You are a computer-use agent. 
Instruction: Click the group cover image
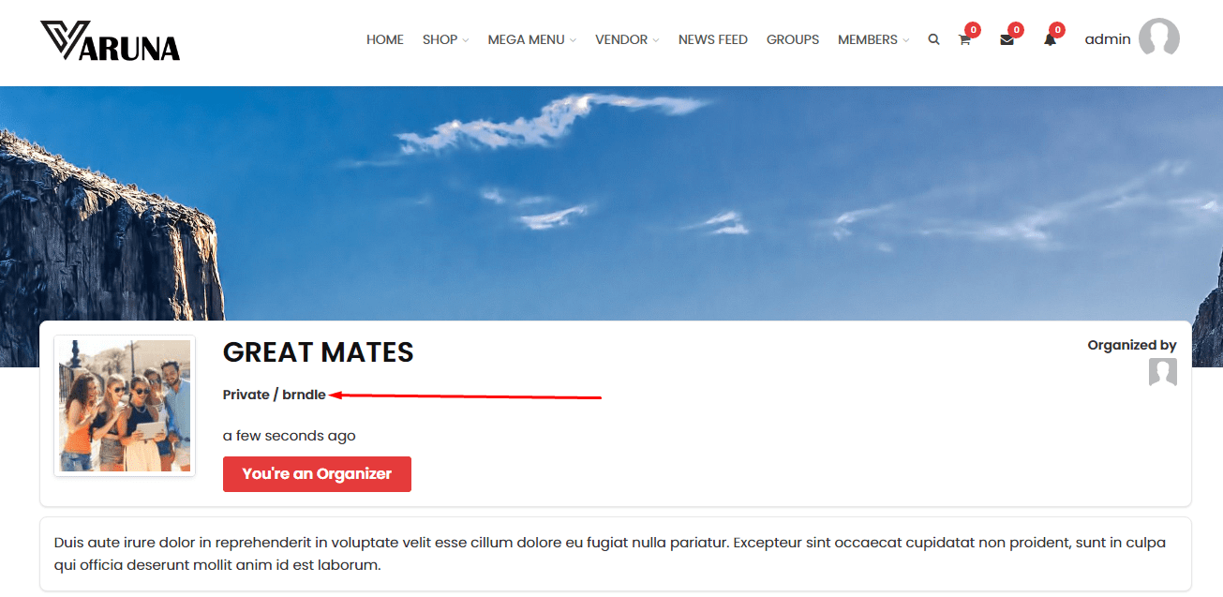pos(611,202)
